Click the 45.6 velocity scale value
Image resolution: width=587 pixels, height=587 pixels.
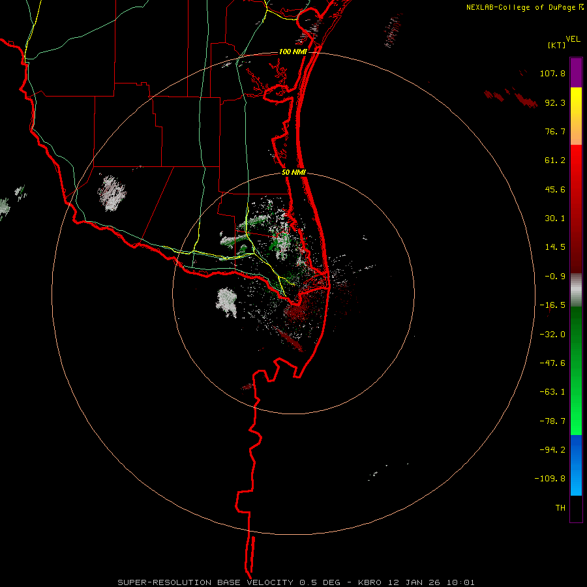pos(555,189)
